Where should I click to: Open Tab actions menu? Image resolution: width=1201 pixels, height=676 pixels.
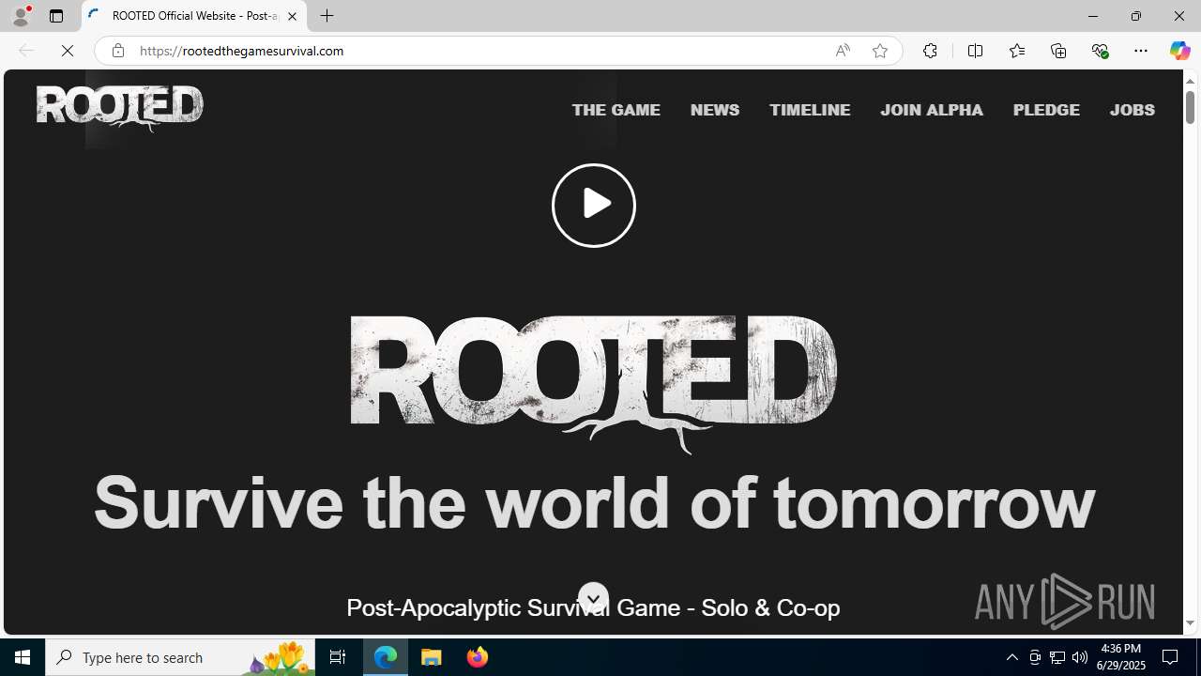pos(56,16)
